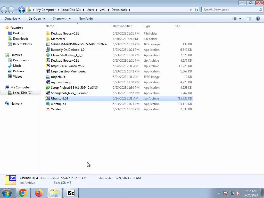Open the Share with menu
The height and width of the screenshot is (198, 264).
pyautogui.click(x=62, y=19)
